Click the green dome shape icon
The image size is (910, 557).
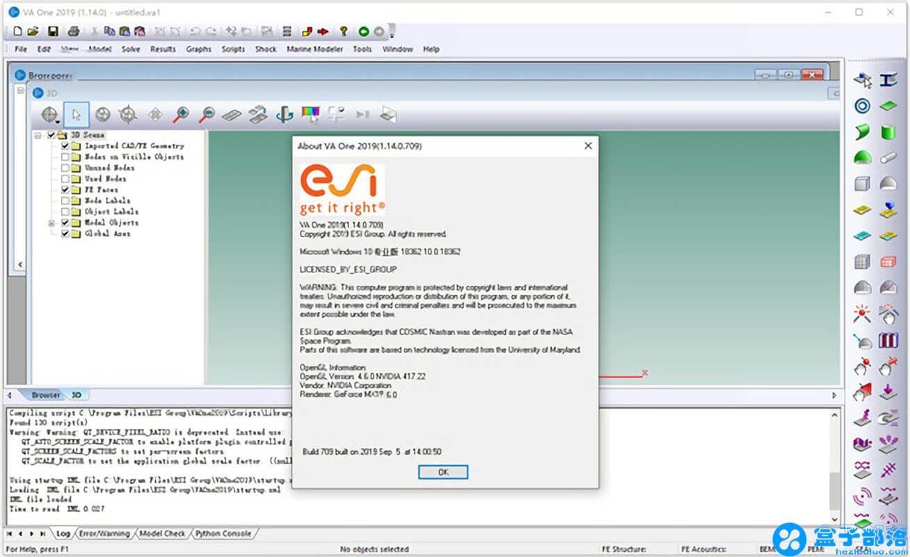pos(863,157)
